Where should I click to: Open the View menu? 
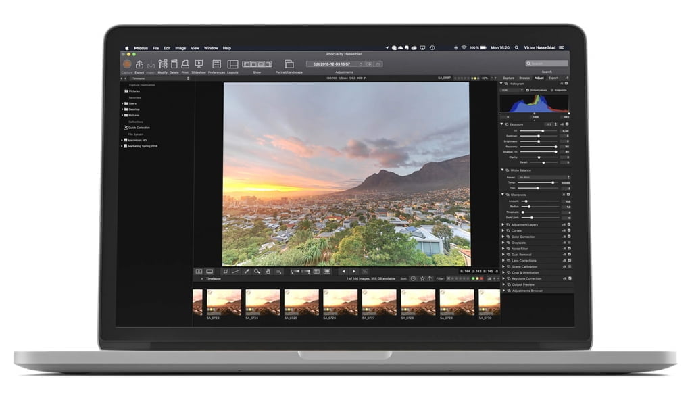pyautogui.click(x=195, y=48)
